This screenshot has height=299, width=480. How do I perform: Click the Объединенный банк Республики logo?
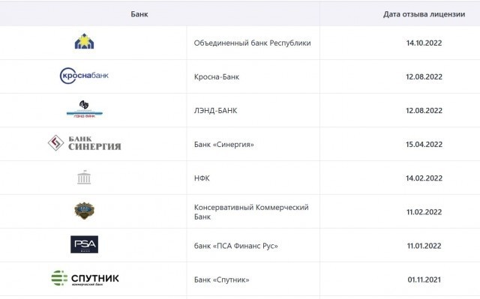click(84, 41)
